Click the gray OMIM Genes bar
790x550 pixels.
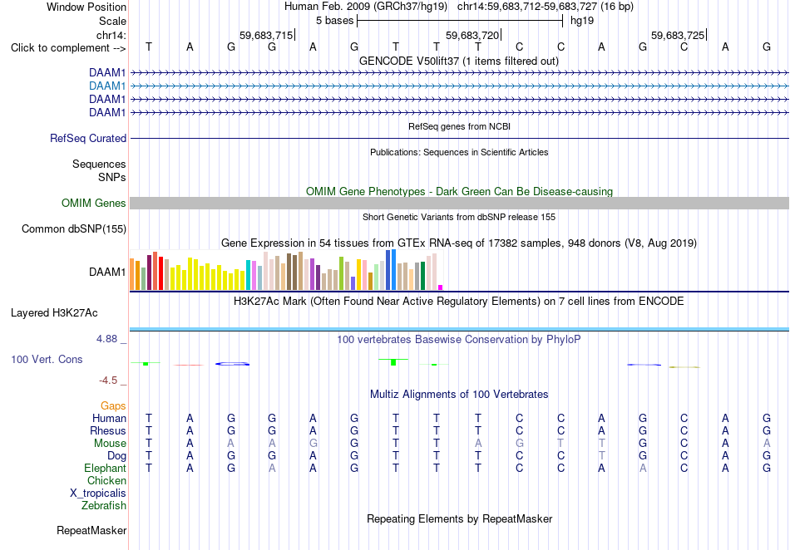459,204
